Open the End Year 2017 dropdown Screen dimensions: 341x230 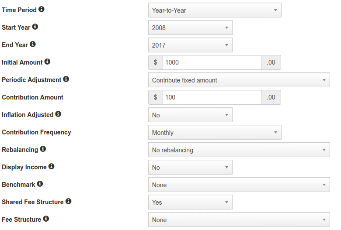tap(190, 45)
